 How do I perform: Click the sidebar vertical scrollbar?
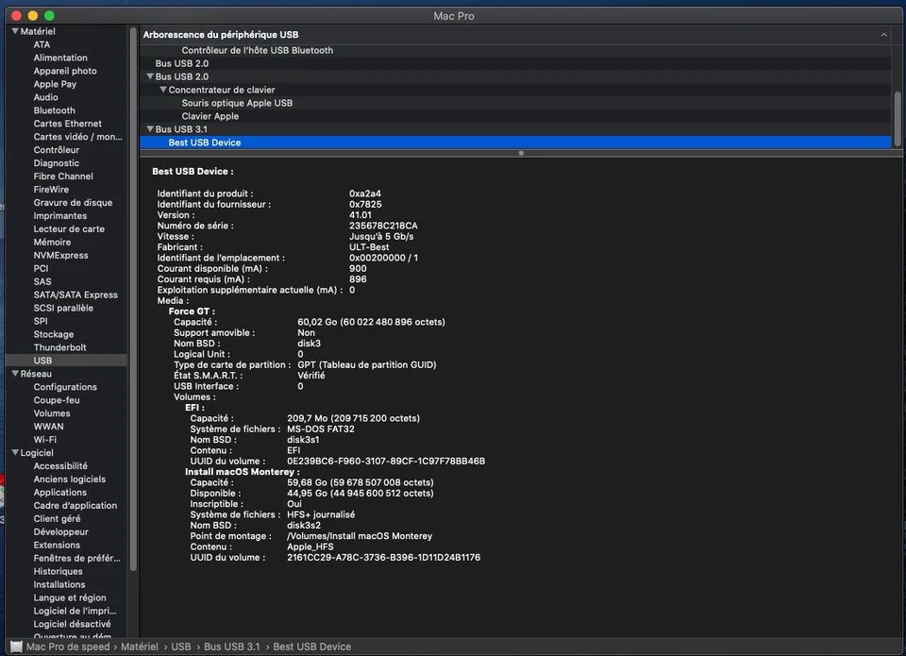pos(133,299)
